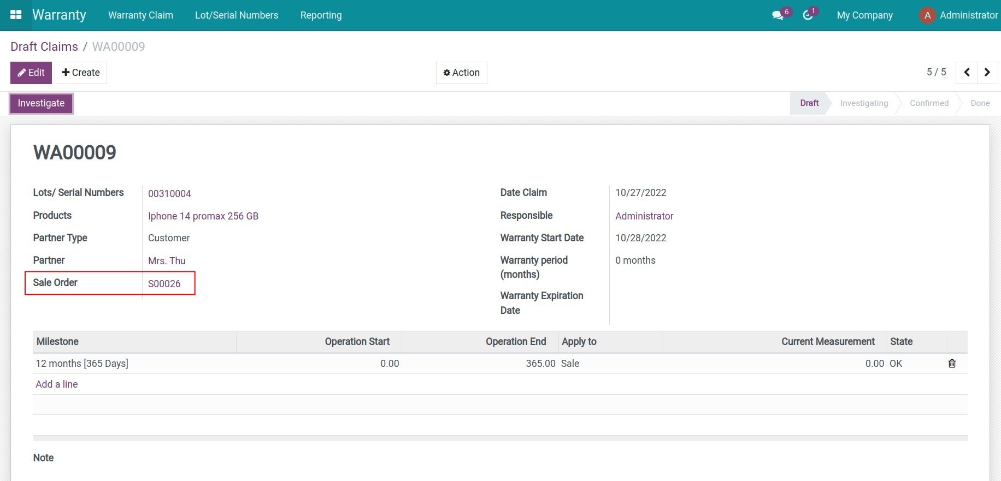Open sale order S00026 link
The width and height of the screenshot is (1001, 481).
coord(164,283)
